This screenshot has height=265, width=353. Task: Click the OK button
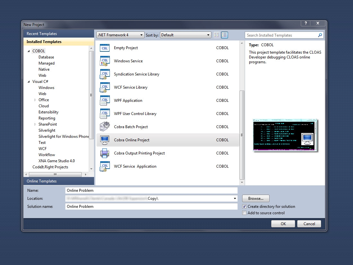(x=283, y=224)
